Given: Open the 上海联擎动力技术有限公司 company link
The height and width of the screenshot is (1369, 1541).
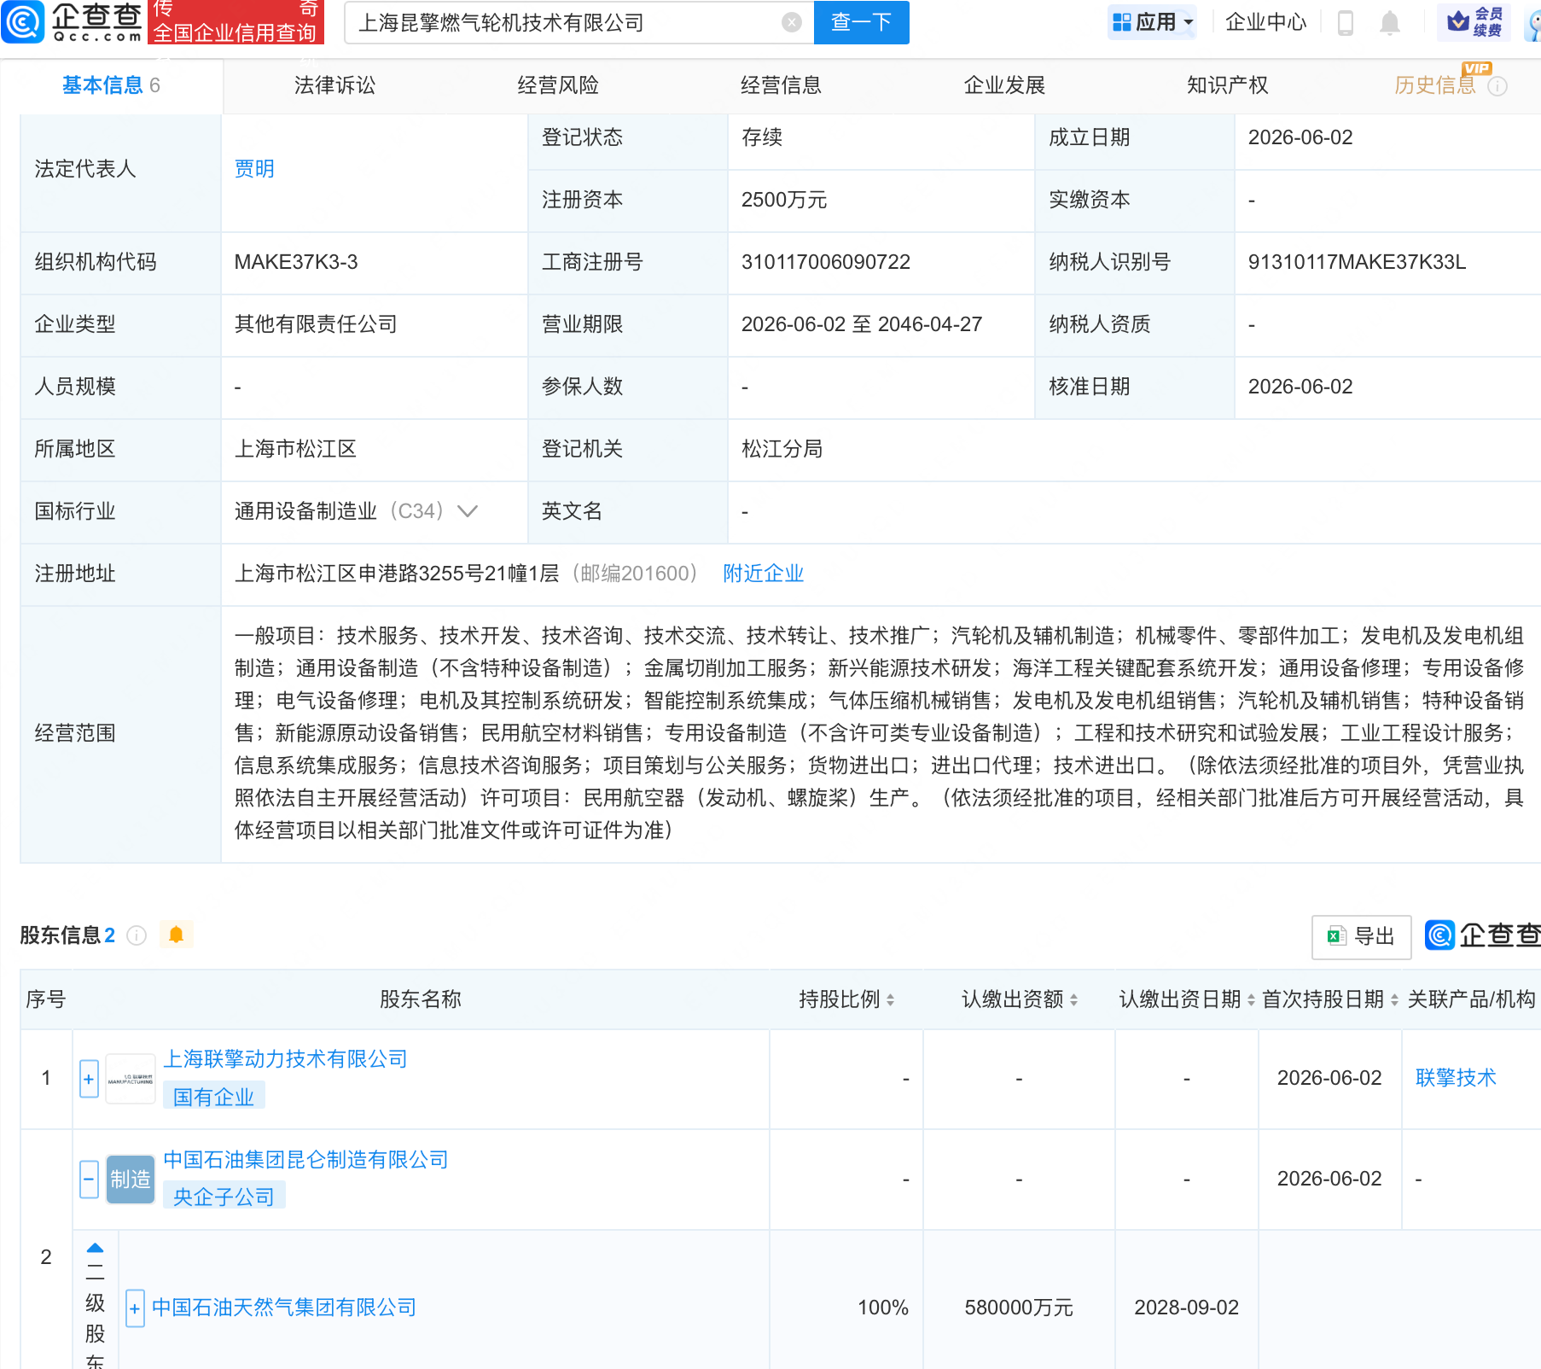Looking at the screenshot, I should 285,1059.
